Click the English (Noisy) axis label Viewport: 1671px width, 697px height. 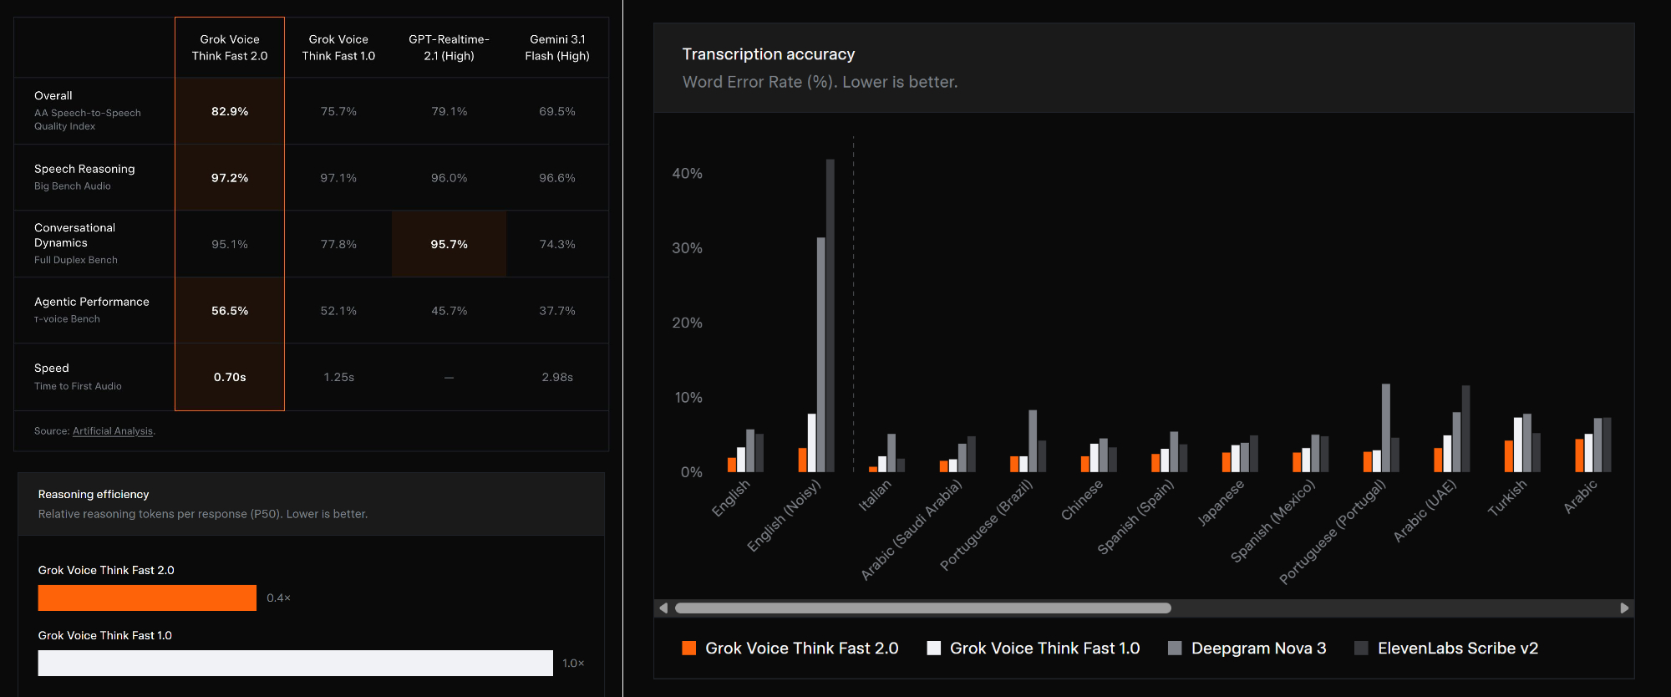(x=784, y=516)
